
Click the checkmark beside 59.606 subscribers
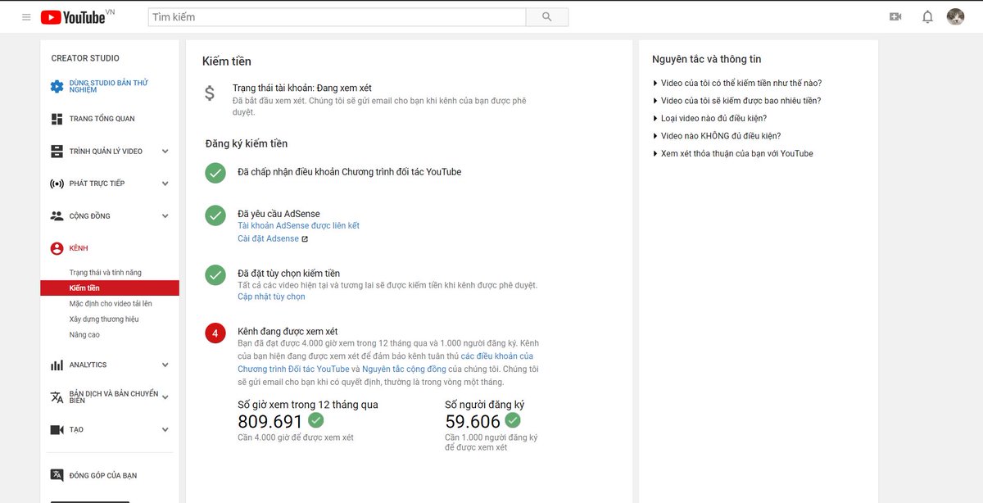pos(513,420)
